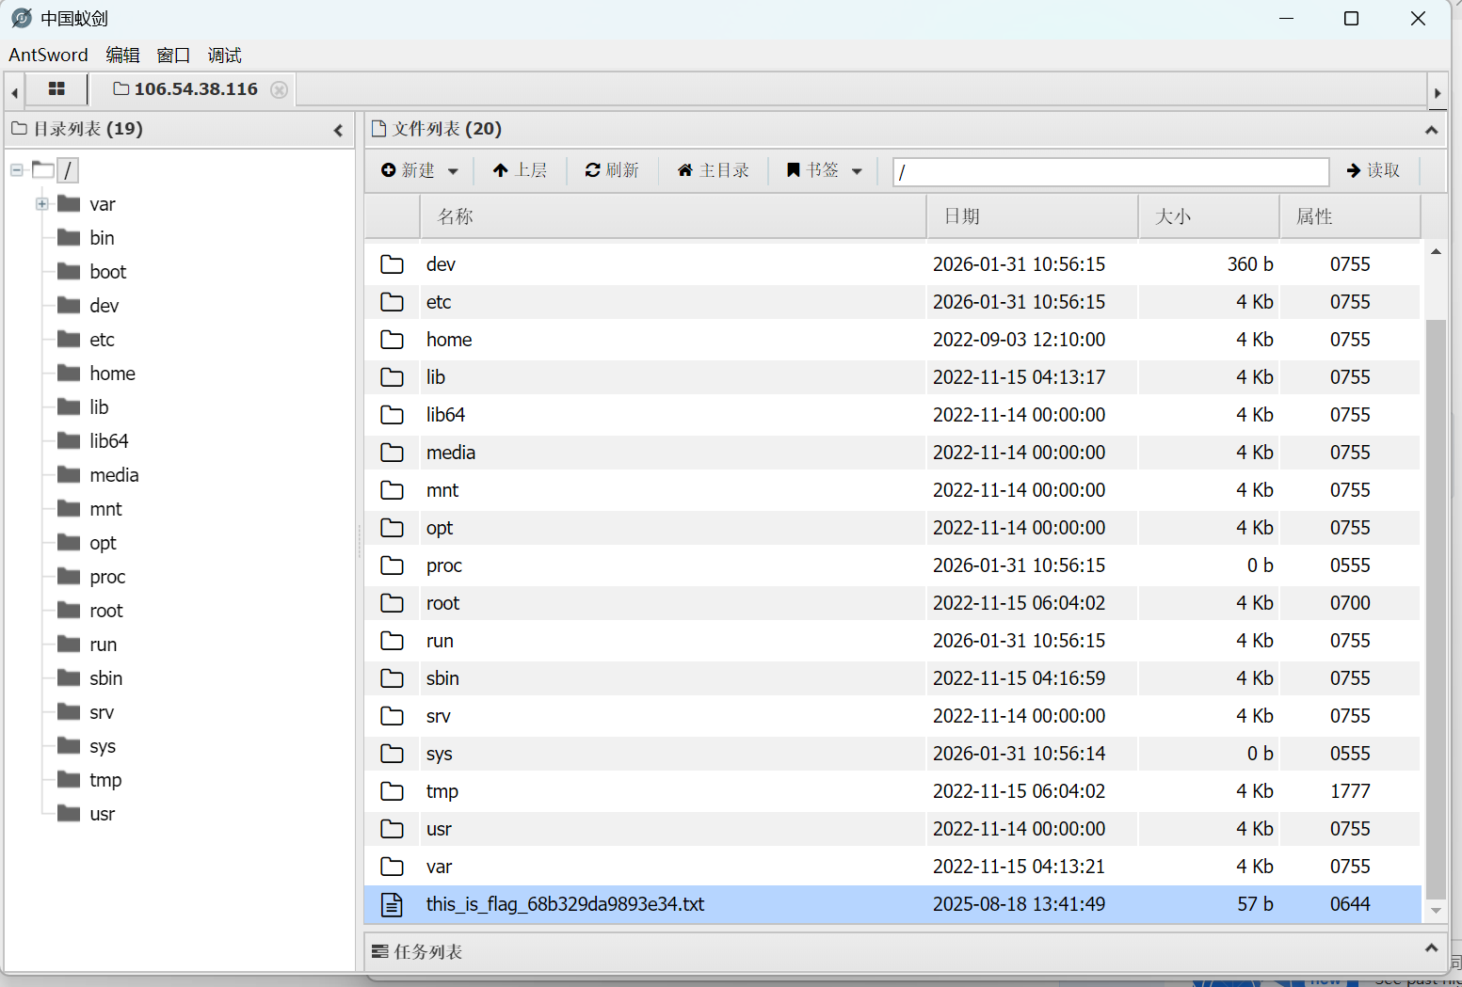The height and width of the screenshot is (987, 1462).
Task: Select the lib64 row in file list
Action: click(x=892, y=415)
